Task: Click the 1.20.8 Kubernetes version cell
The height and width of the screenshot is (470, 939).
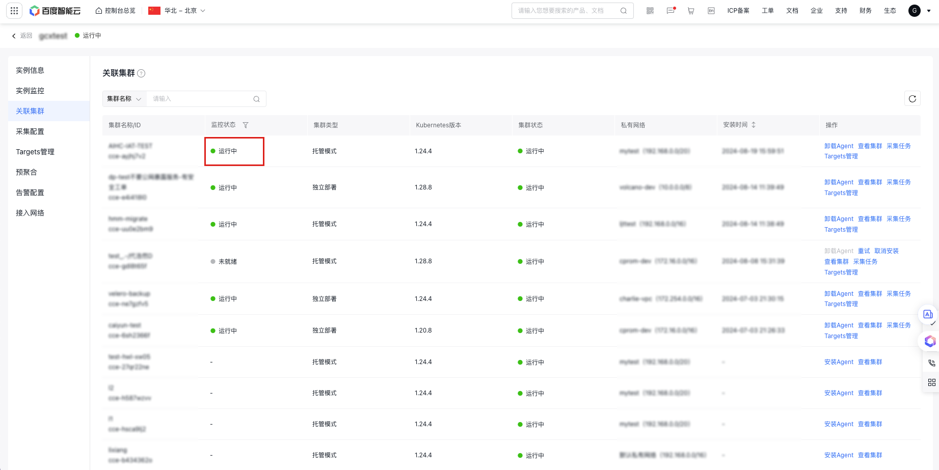Action: [x=423, y=330]
